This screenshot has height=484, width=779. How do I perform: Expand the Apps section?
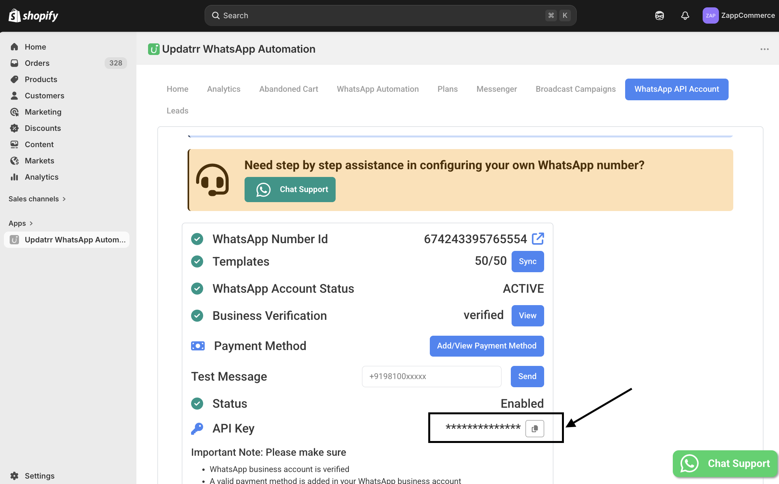point(21,223)
